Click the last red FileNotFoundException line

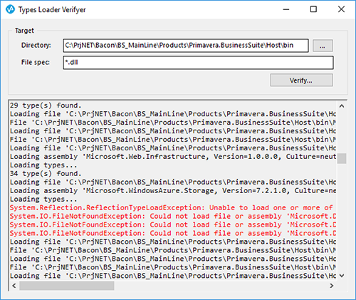pyautogui.click(x=173, y=233)
